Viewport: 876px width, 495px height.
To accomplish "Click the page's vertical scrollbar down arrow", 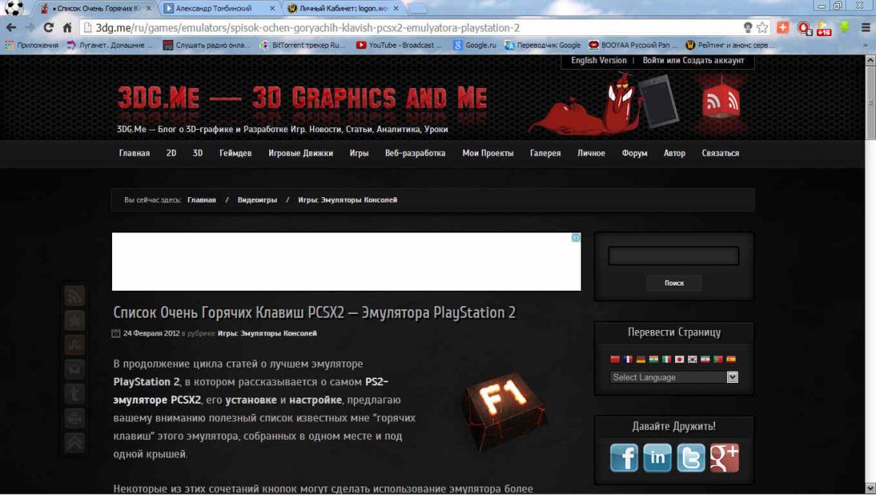I will (x=870, y=488).
